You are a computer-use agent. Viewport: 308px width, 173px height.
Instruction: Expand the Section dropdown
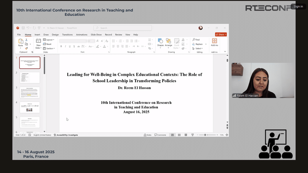pos(50,48)
